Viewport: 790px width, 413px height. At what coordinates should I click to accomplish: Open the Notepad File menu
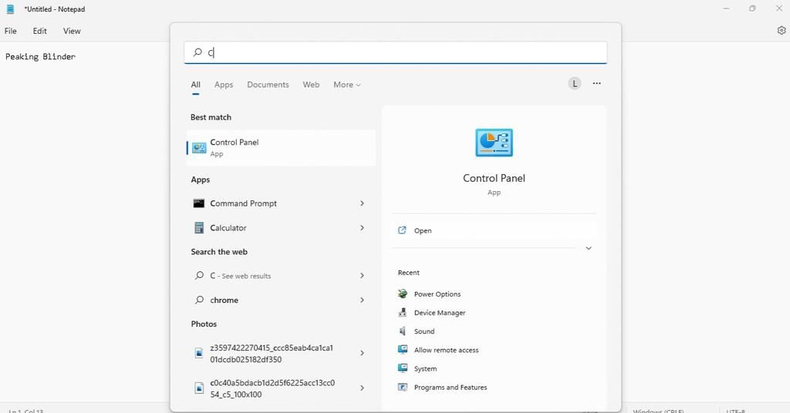(x=11, y=31)
